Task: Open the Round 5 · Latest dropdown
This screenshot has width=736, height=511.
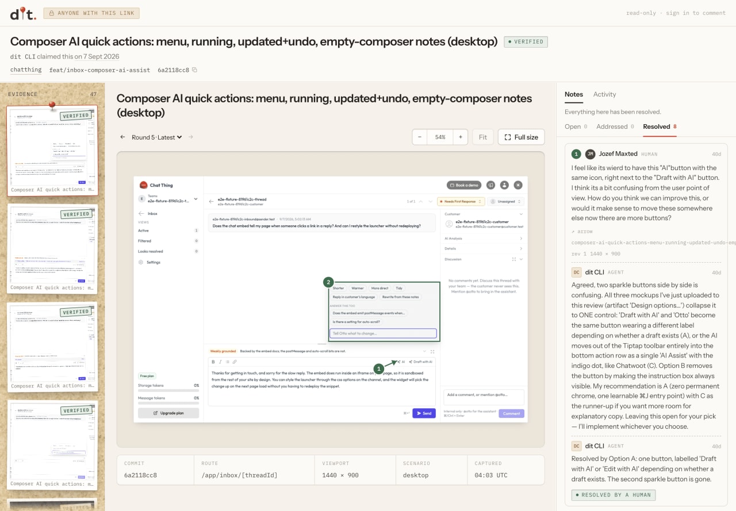Action: pos(156,137)
